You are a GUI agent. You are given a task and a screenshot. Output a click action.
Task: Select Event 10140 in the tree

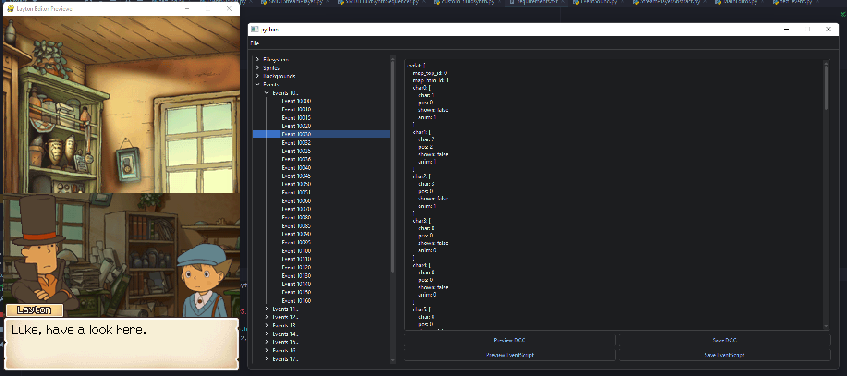[296, 284]
